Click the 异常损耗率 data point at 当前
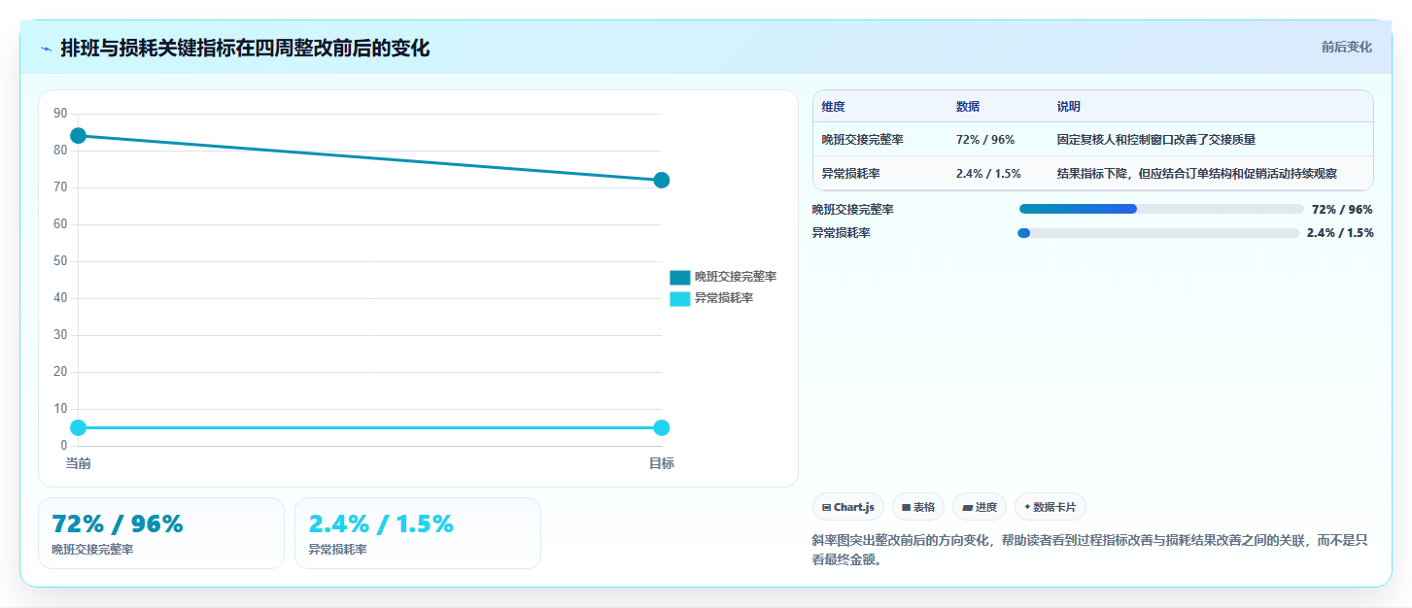1412x608 pixels. click(x=79, y=427)
